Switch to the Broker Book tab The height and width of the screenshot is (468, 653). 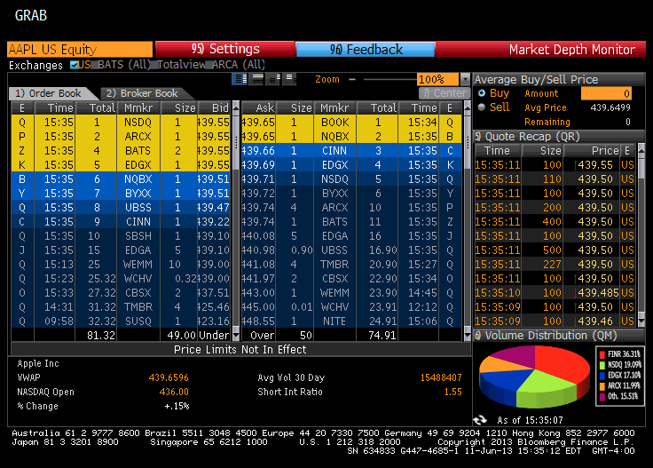140,93
